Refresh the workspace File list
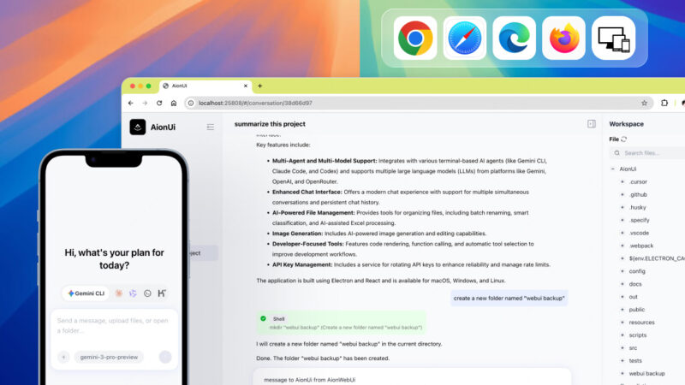Image resolution: width=685 pixels, height=385 pixels. point(624,139)
